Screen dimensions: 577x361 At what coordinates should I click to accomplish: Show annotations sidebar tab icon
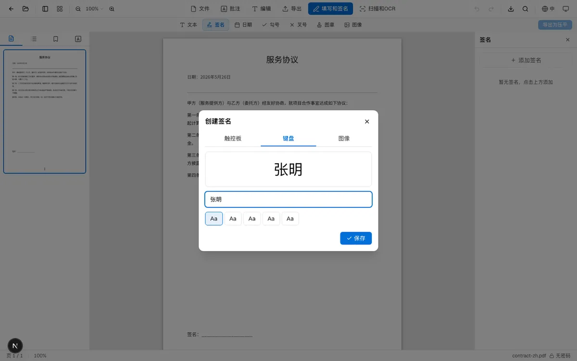78,39
